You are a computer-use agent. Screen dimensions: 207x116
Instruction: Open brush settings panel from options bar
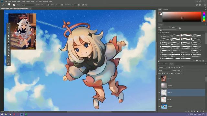[x=14, y=5]
